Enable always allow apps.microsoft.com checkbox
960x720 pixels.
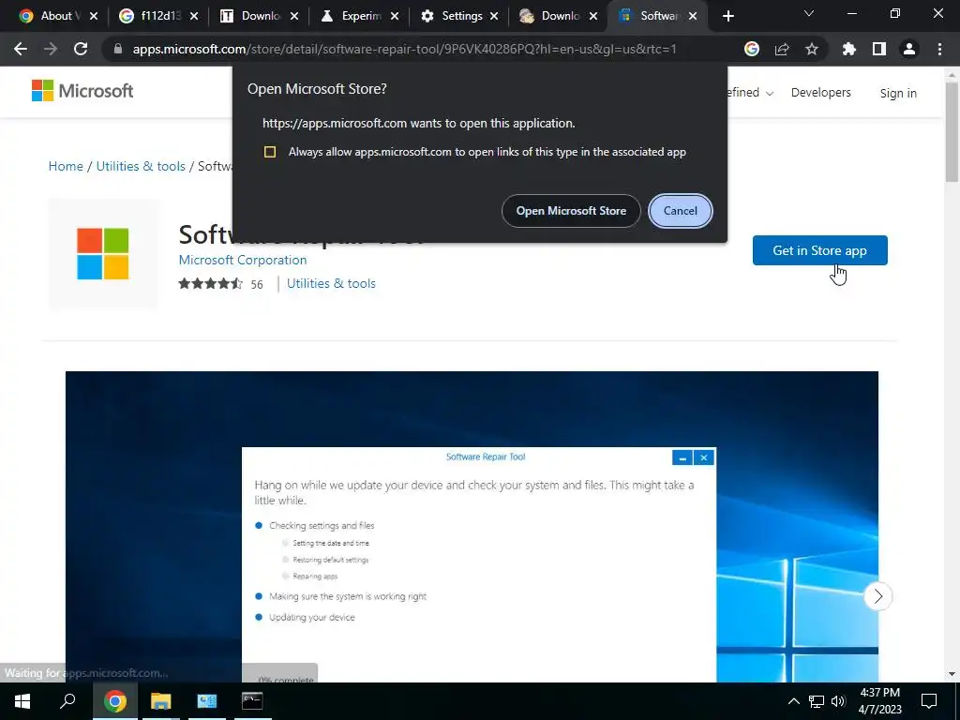click(270, 152)
